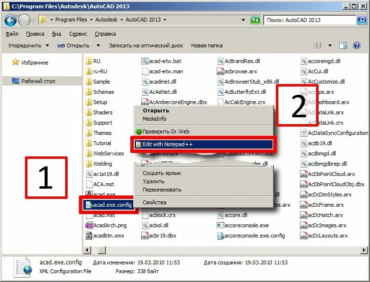
Task: Select the 'accoreconsole.exe.config' file icon
Action: tap(220, 236)
